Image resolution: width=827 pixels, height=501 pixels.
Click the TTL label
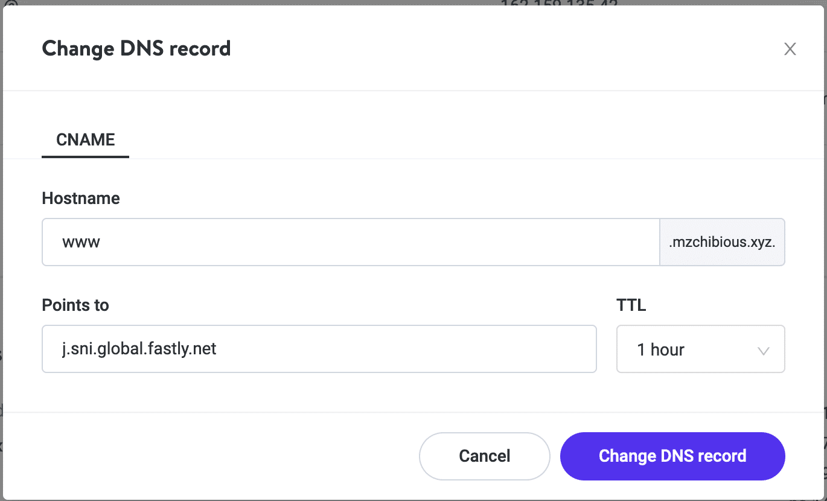point(630,305)
